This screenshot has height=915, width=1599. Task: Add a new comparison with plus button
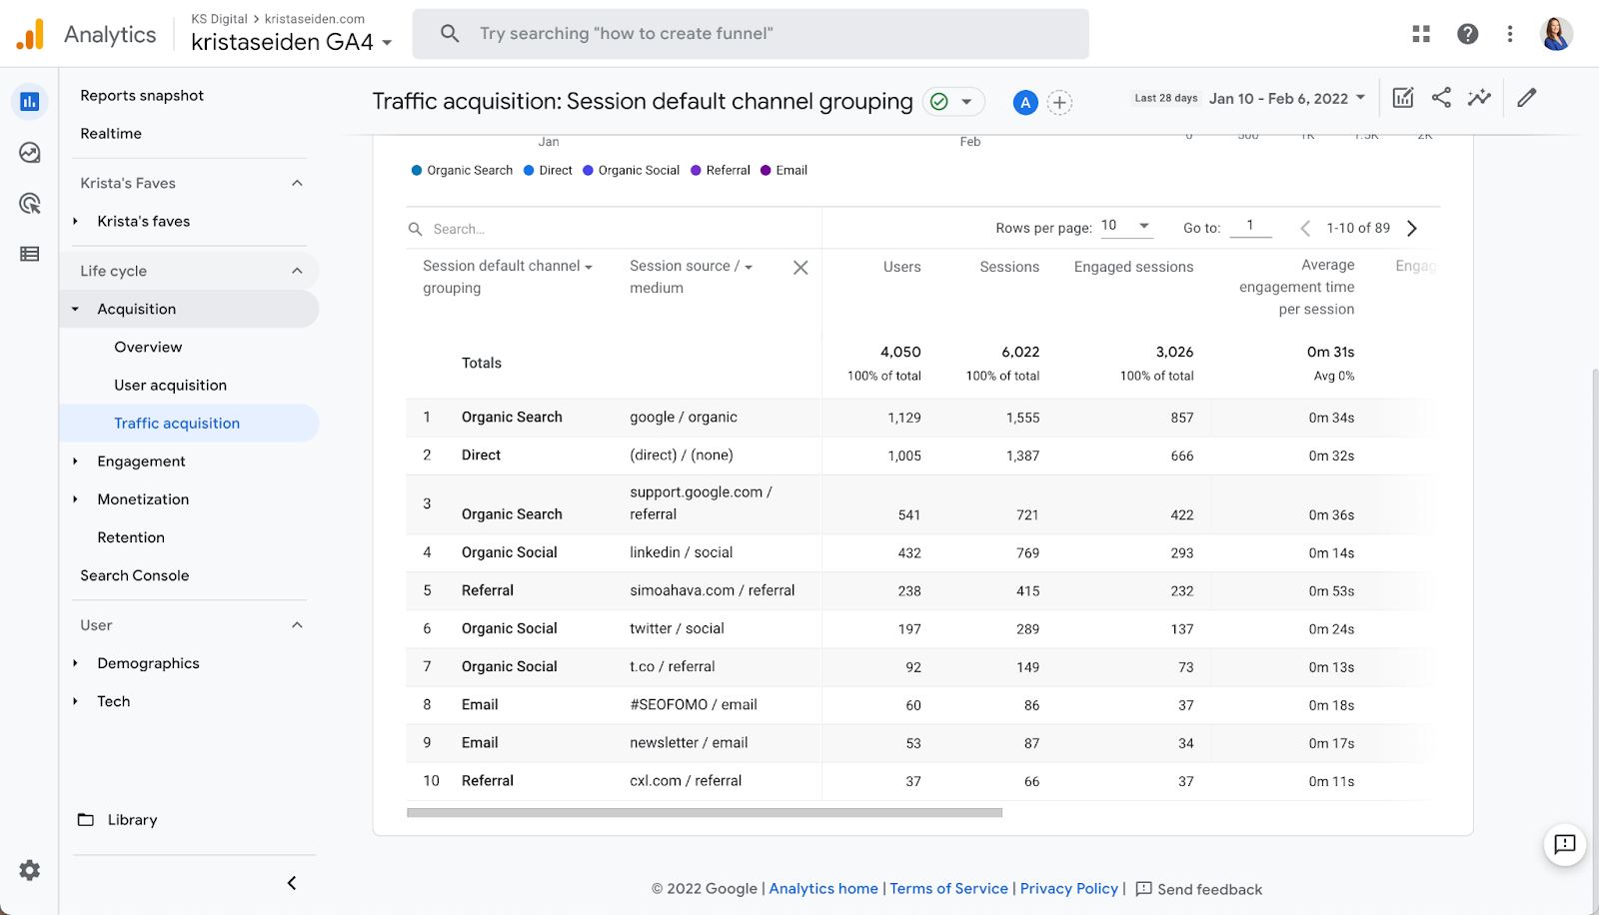point(1059,102)
